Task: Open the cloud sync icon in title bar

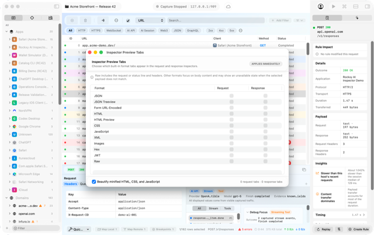Action: tap(228, 6)
